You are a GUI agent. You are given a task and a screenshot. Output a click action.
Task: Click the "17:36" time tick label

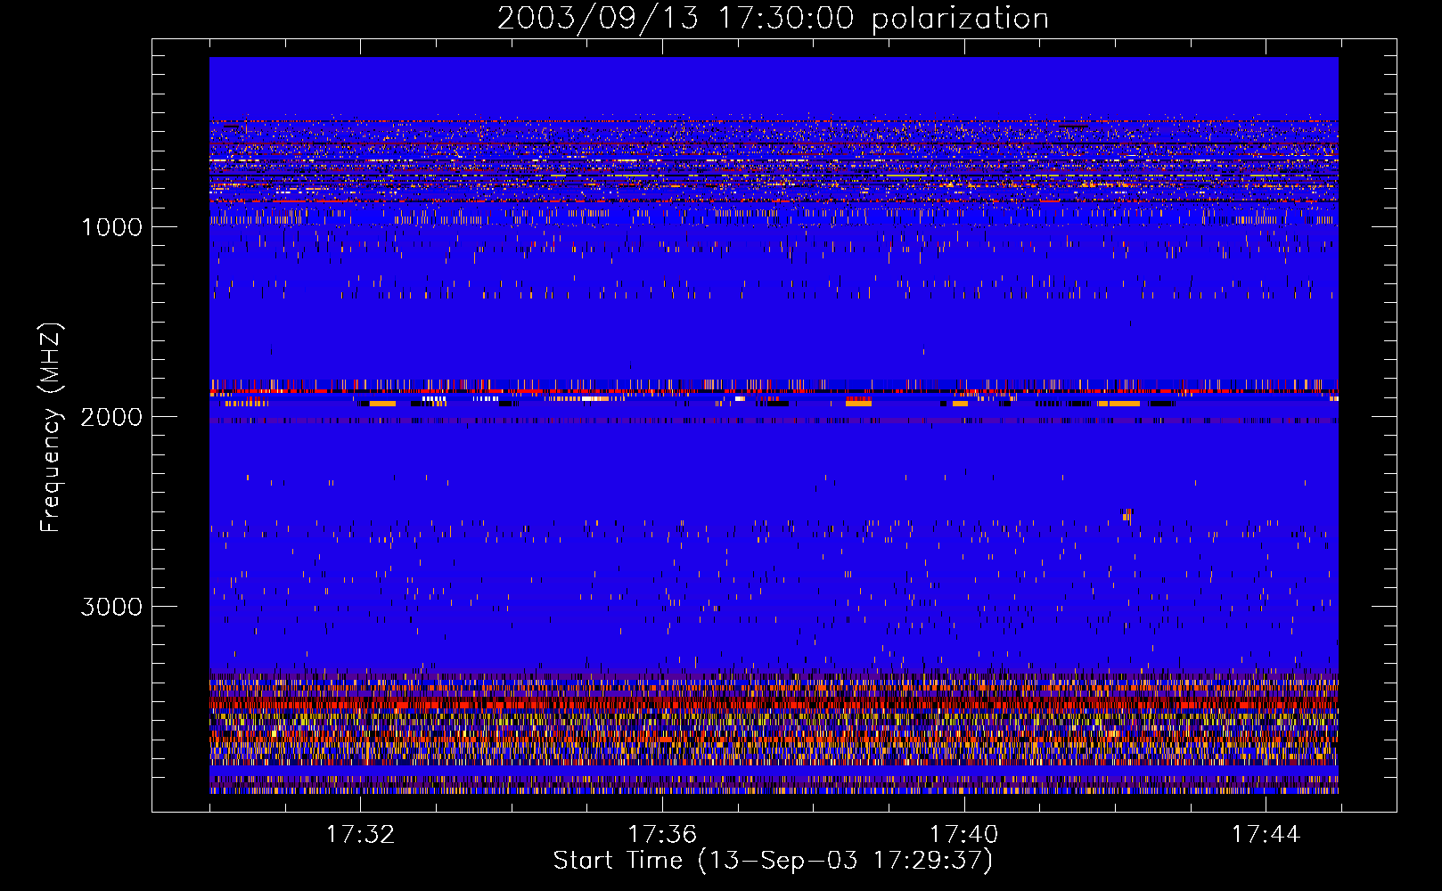pos(662,835)
